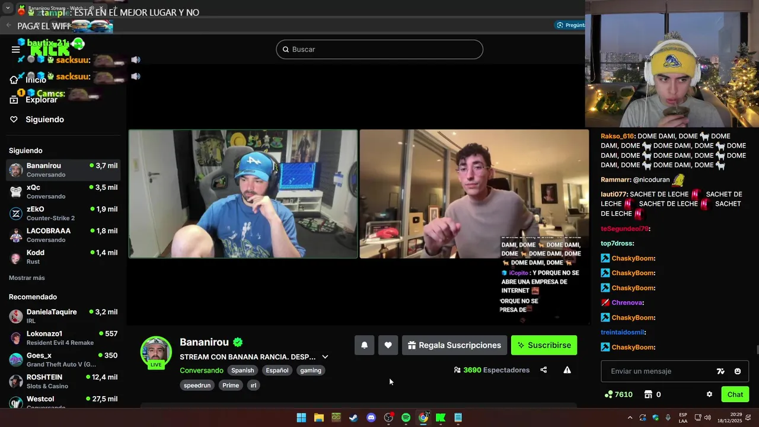Open Kodd Rust channel in sidebar
The height and width of the screenshot is (427, 759).
pos(63,257)
